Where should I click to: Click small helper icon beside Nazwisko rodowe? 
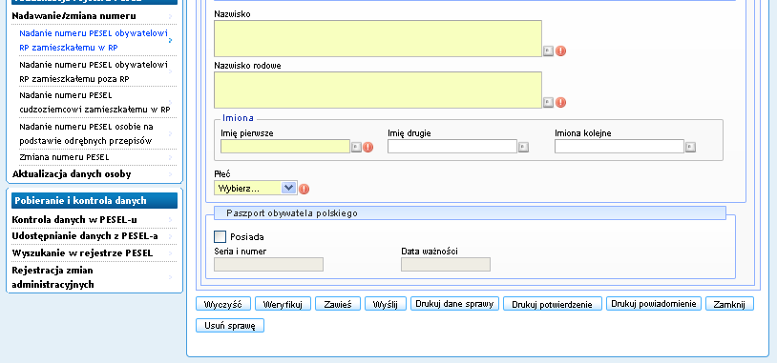pyautogui.click(x=548, y=102)
